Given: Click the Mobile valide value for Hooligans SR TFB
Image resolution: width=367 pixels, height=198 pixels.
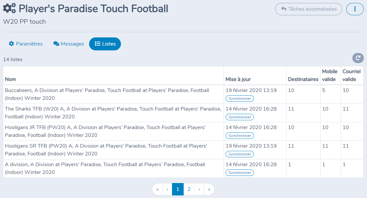Looking at the screenshot, I should (325, 146).
